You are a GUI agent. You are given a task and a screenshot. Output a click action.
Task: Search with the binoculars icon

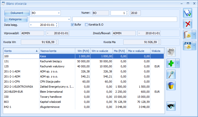point(171,106)
